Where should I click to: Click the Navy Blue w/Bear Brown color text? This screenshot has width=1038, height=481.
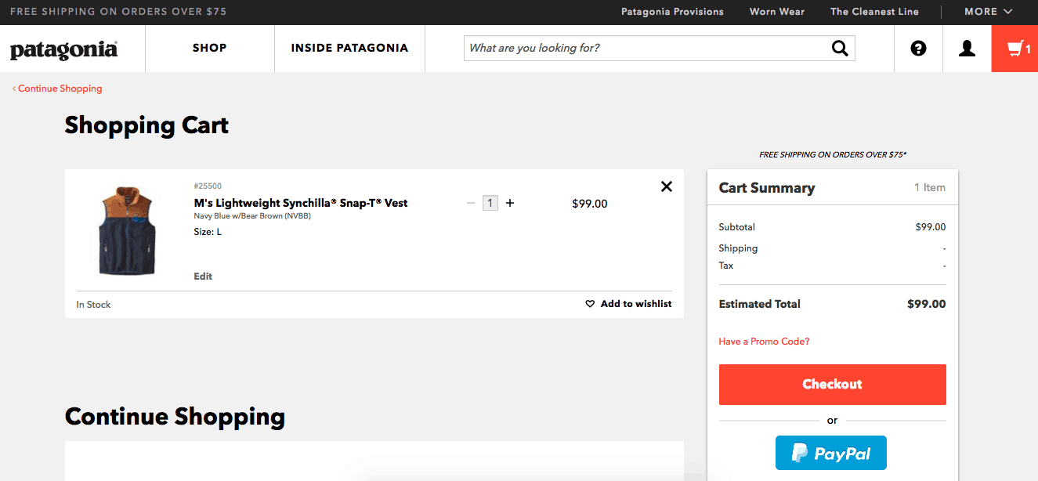pyautogui.click(x=252, y=216)
